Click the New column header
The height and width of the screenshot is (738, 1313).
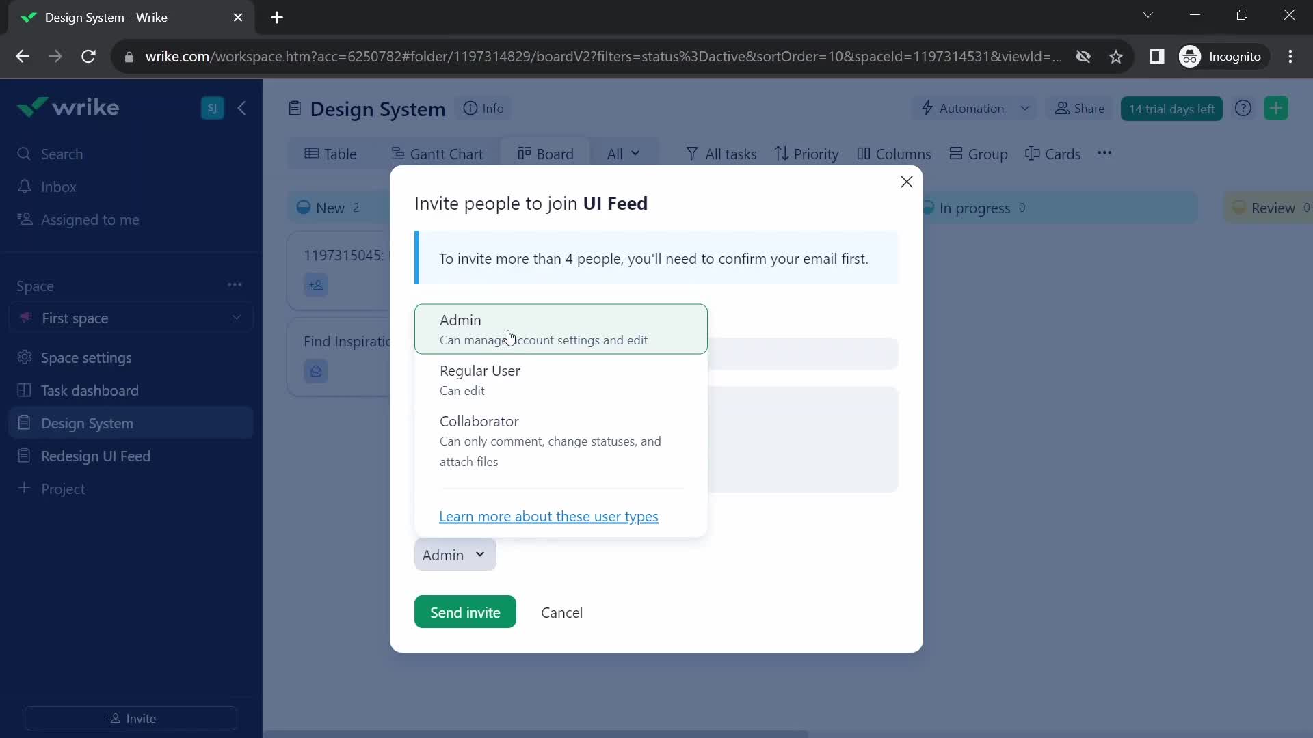(339, 208)
